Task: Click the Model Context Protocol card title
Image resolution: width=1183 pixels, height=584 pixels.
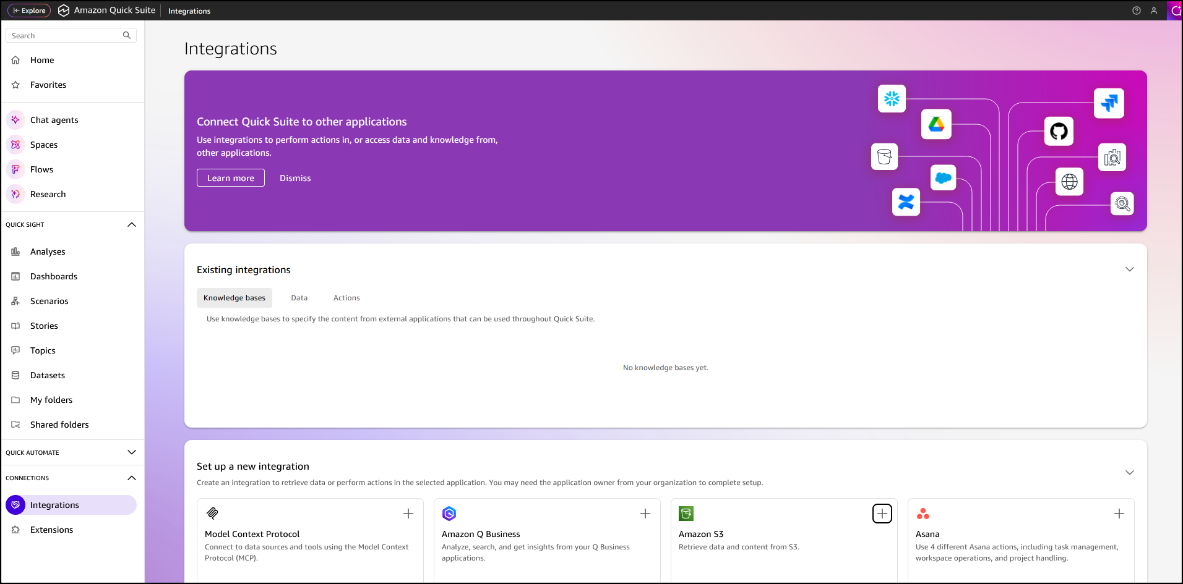Action: point(252,534)
